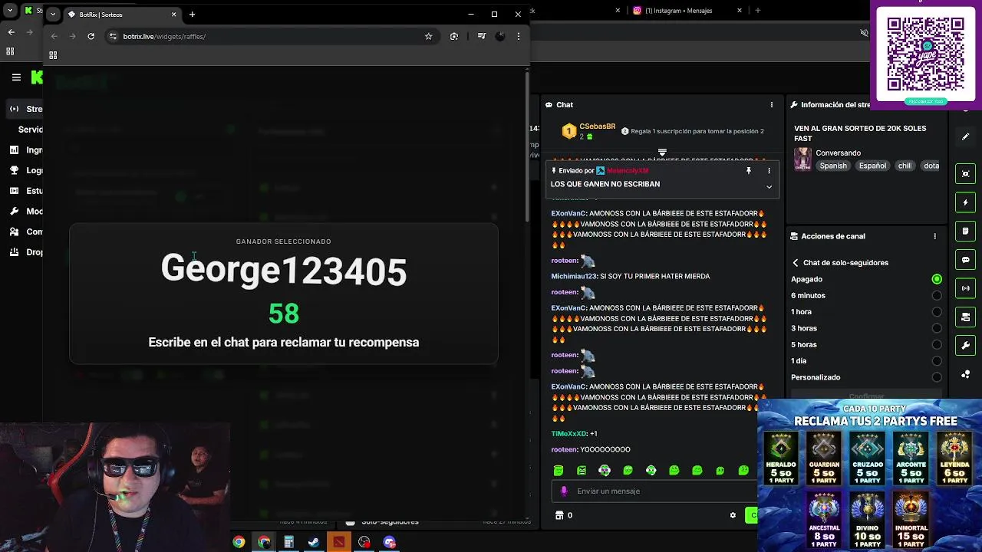Click the winner name George123405
982x552 pixels.
coord(284,271)
